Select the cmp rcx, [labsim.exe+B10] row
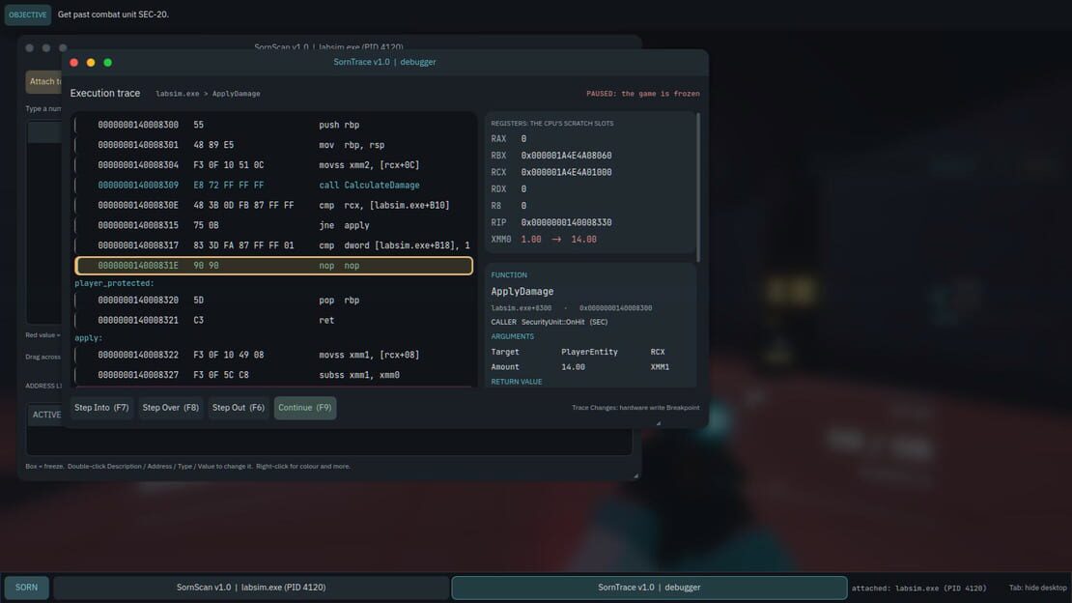The width and height of the screenshot is (1072, 603). 273,205
